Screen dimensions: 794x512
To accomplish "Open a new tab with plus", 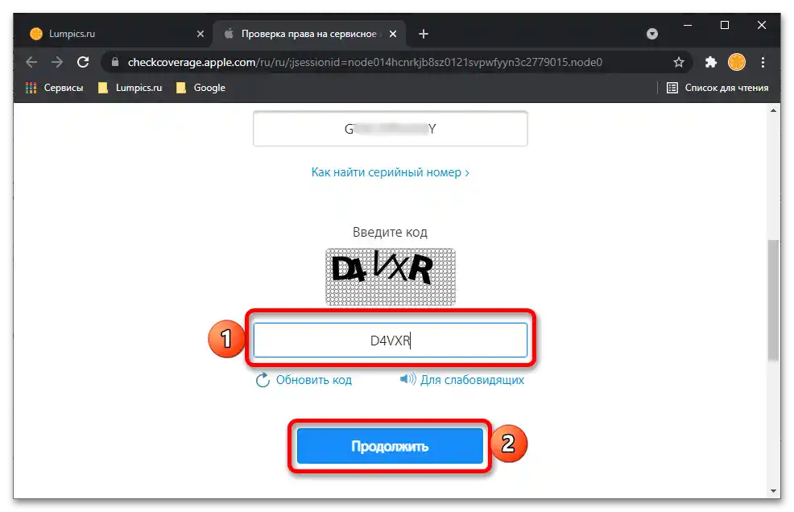I will (424, 34).
